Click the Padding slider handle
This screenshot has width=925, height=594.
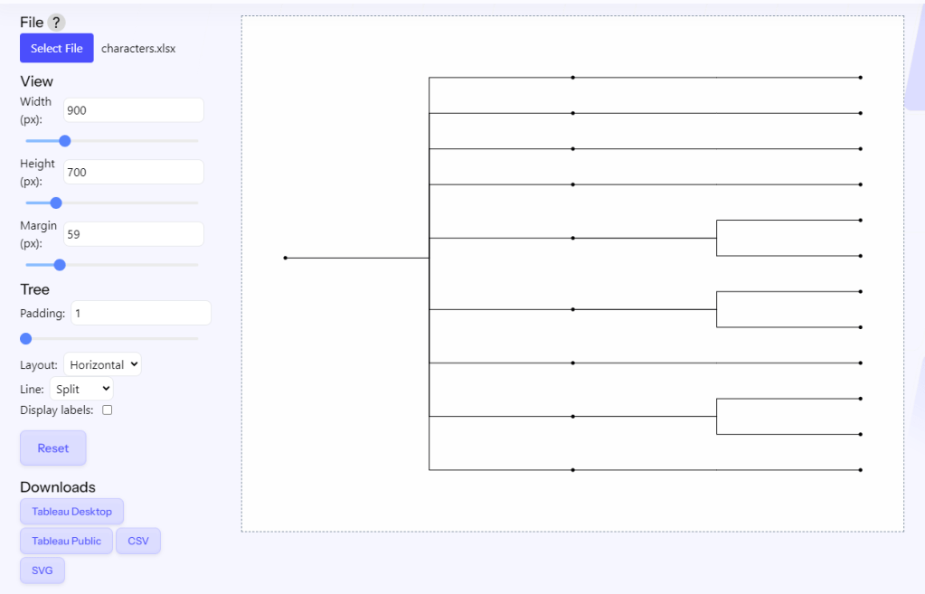tap(25, 339)
